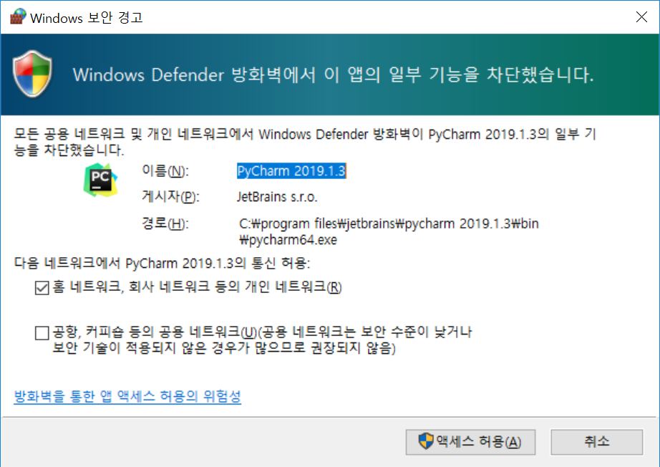The image size is (660, 467).
Task: Click the 게시자(P): label
Action: [170, 197]
